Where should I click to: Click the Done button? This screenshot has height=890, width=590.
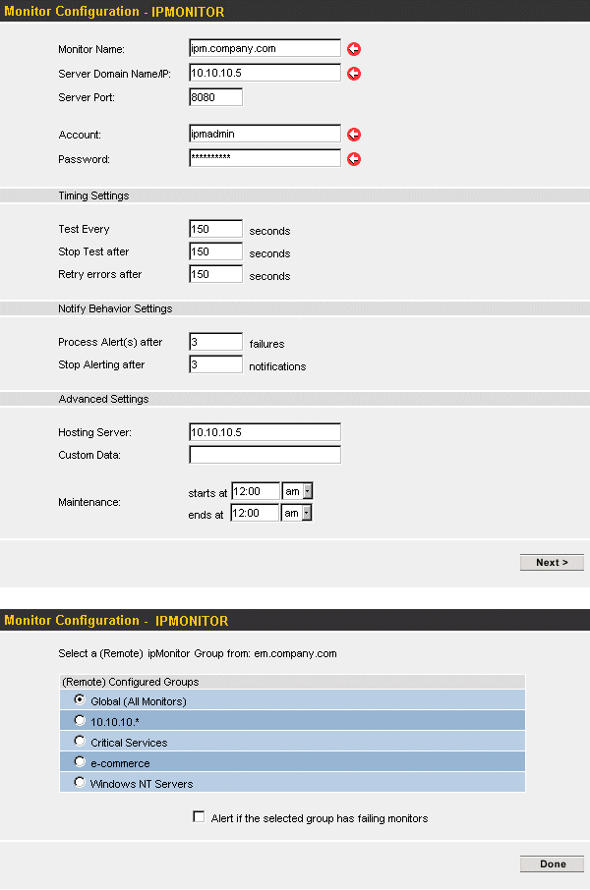552,863
